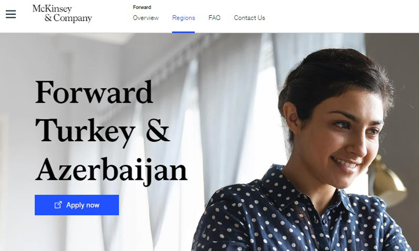Image resolution: width=419 pixels, height=251 pixels.
Task: Click the word Forward in the headline
Action: click(94, 92)
